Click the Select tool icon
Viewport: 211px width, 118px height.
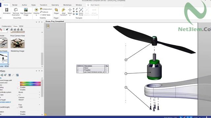tap(70, 10)
